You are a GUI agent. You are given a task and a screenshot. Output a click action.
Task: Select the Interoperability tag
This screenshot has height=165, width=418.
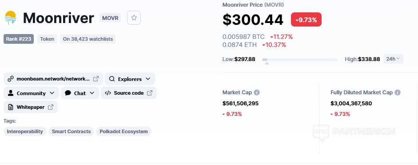click(x=25, y=131)
